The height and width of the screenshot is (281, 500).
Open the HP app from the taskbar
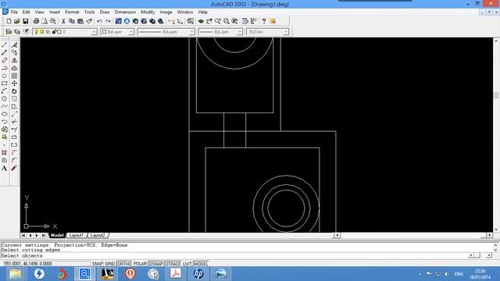[198, 274]
